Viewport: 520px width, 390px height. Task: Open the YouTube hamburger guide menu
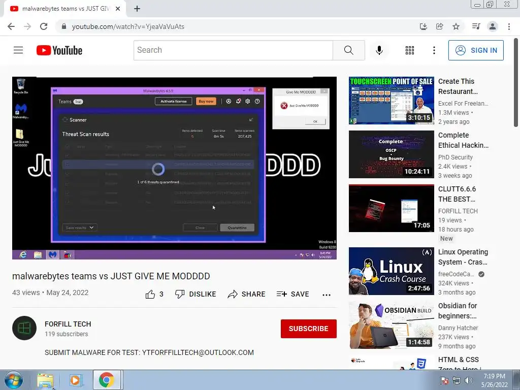[18, 50]
